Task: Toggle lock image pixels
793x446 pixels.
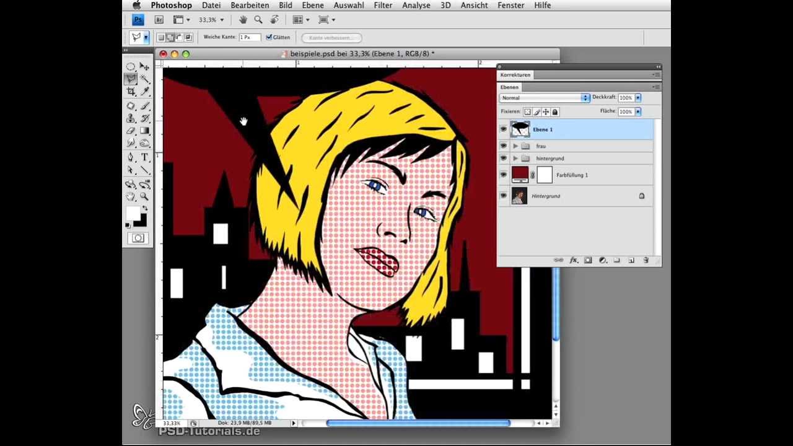Action: tap(537, 112)
